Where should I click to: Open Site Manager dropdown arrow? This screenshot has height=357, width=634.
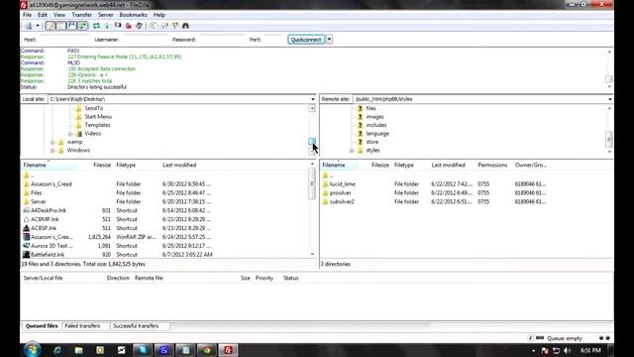(38, 26)
